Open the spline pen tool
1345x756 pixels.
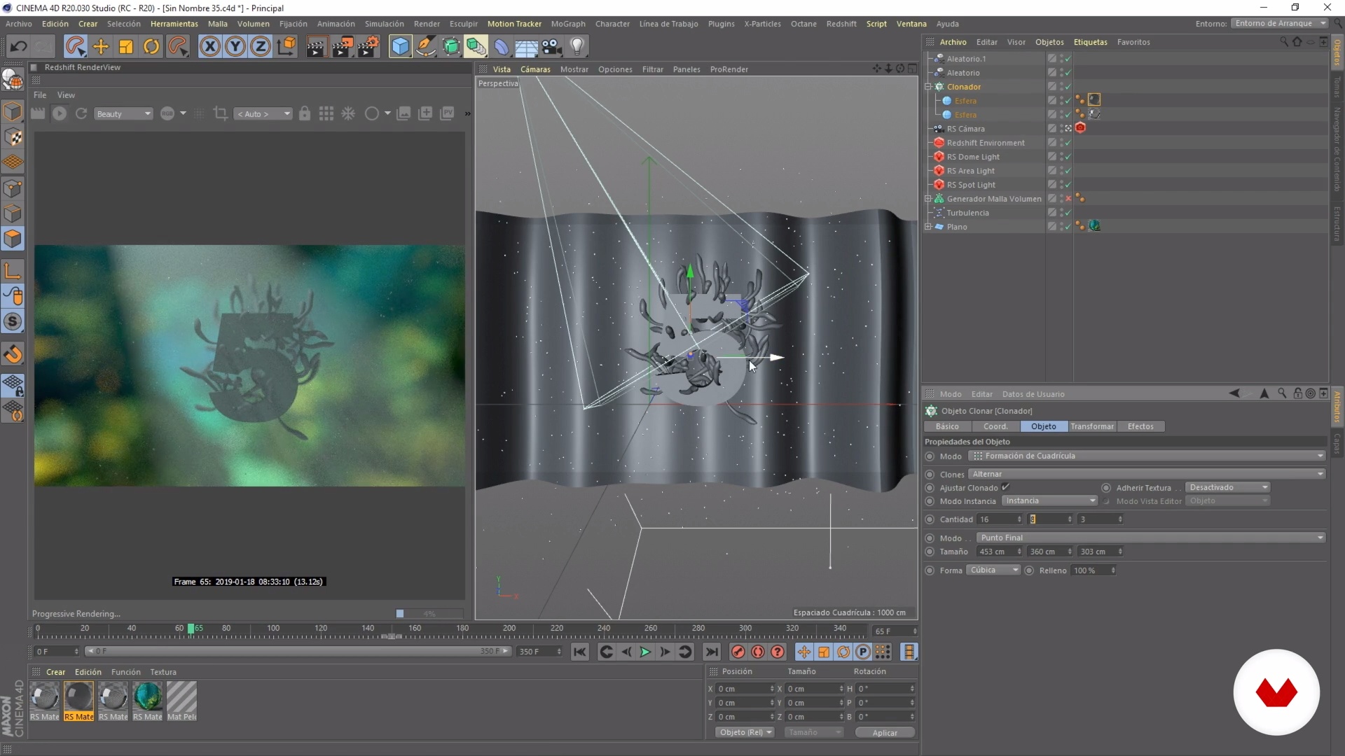point(426,47)
